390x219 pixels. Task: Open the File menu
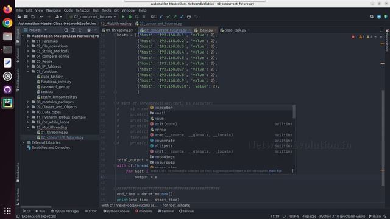point(19,10)
